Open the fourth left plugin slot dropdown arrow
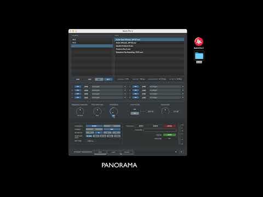This screenshot has width=263, height=197. (x=125, y=97)
